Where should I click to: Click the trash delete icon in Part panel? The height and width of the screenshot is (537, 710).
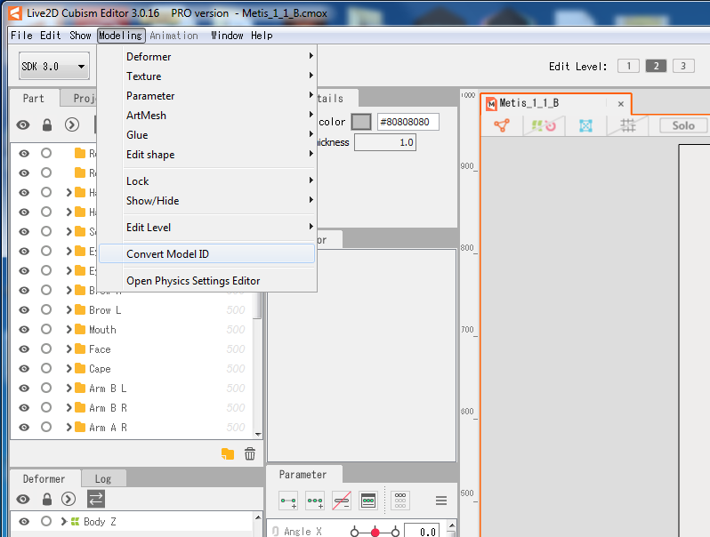(x=250, y=453)
